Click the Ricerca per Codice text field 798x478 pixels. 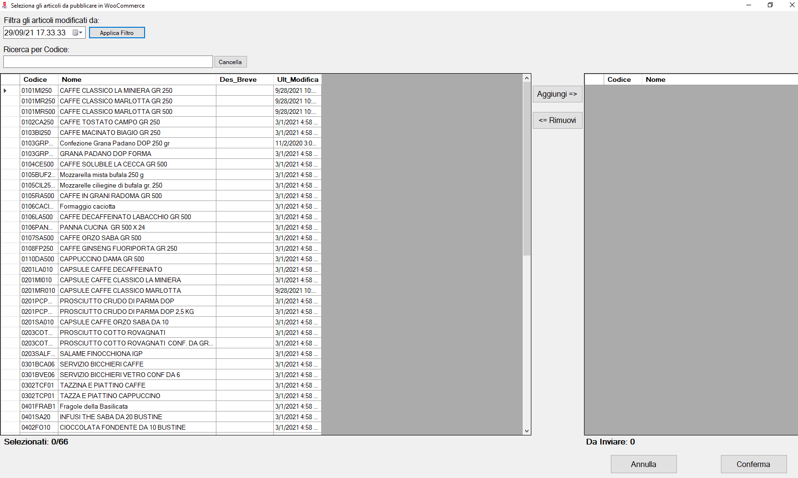click(108, 62)
